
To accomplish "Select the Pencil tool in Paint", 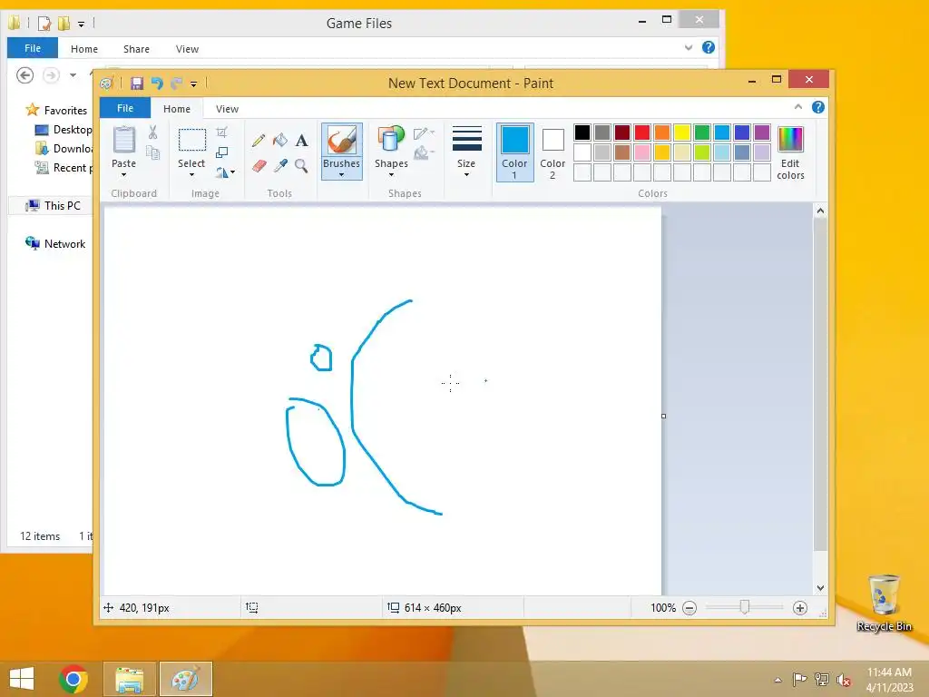I will (259, 141).
